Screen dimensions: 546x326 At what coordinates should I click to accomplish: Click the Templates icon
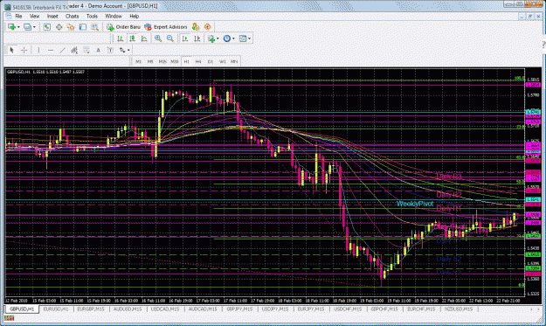[x=243, y=38]
